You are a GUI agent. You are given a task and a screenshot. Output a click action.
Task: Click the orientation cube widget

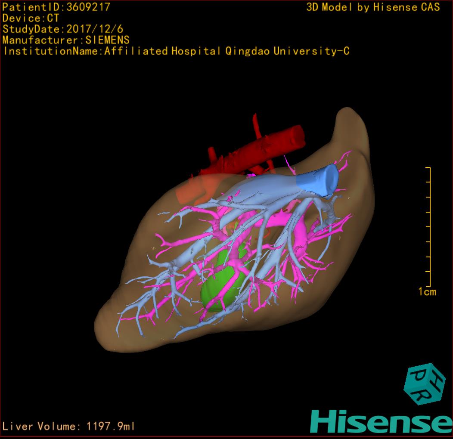[x=425, y=384]
